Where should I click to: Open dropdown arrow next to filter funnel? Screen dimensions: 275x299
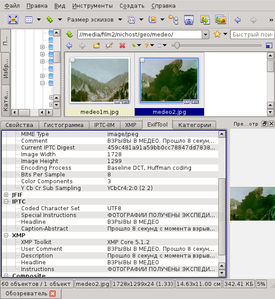point(152,45)
